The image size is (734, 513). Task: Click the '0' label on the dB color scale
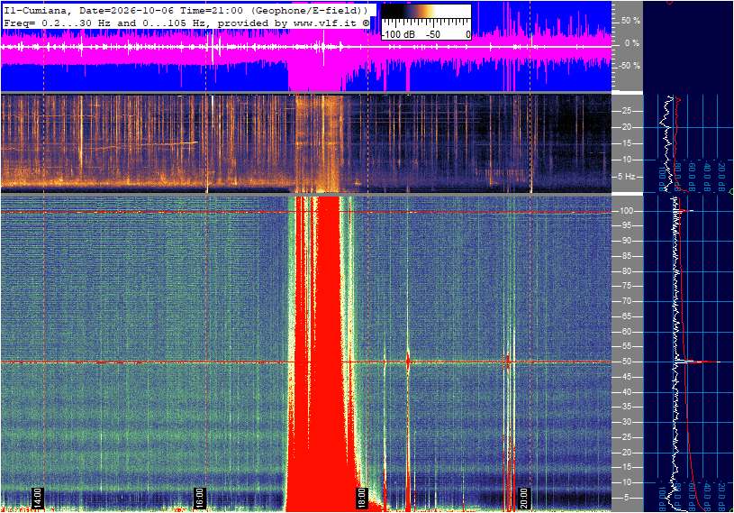(467, 34)
